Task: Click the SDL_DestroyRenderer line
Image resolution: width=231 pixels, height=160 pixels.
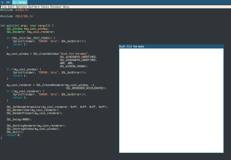Action: pos(36,126)
